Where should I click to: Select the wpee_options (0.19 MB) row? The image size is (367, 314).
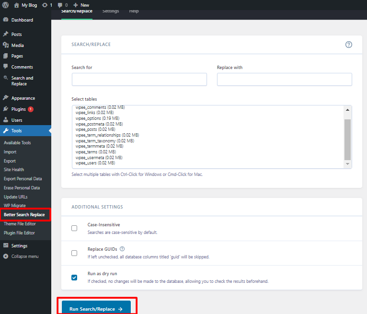[97, 118]
